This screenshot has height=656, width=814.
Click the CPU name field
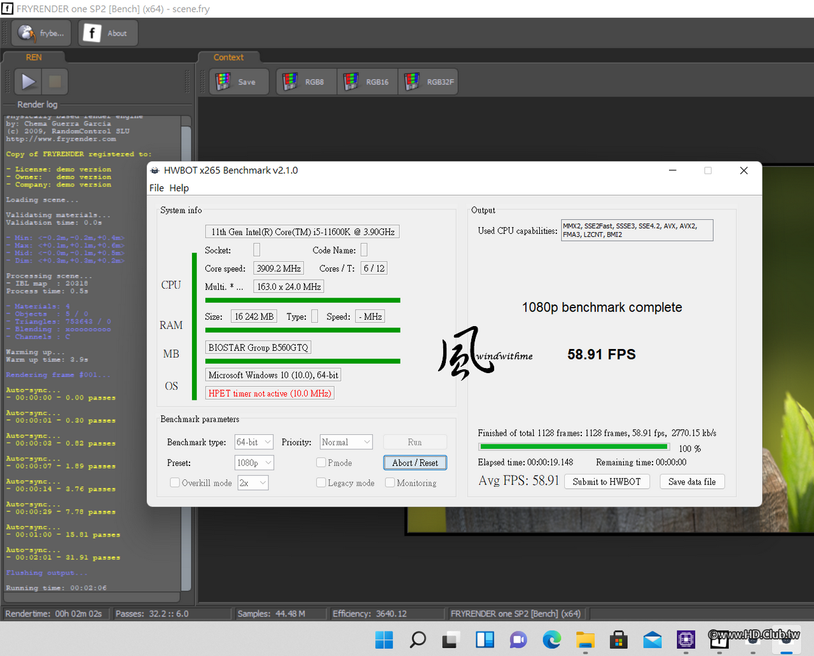coord(302,232)
